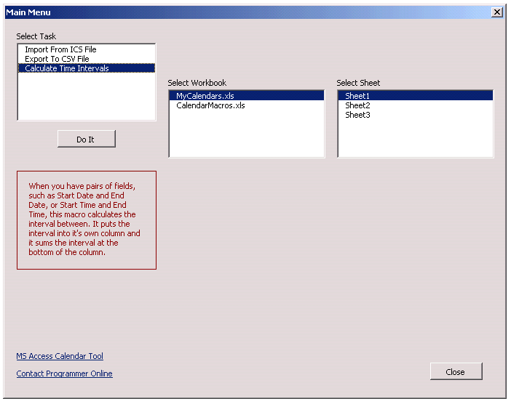511x404 pixels.
Task: Select Sheet1 in the sheet list
Action: pos(357,96)
